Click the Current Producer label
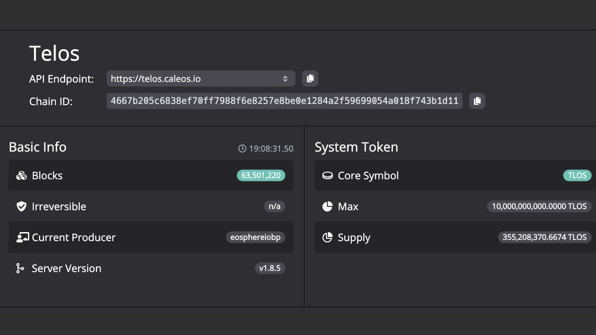 pos(74,238)
